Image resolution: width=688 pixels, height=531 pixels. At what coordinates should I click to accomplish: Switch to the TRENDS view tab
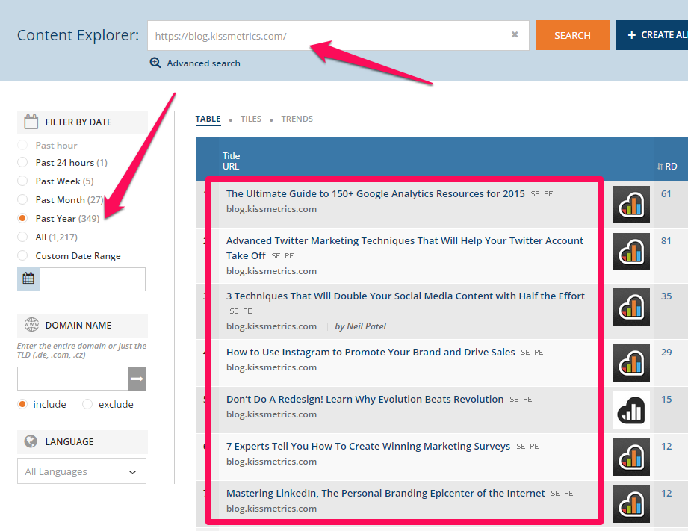(297, 119)
